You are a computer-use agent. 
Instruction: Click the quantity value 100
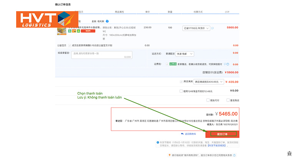[170, 28]
